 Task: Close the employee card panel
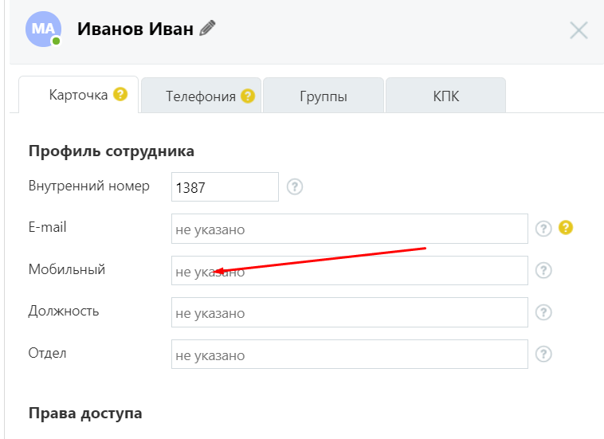(x=579, y=30)
